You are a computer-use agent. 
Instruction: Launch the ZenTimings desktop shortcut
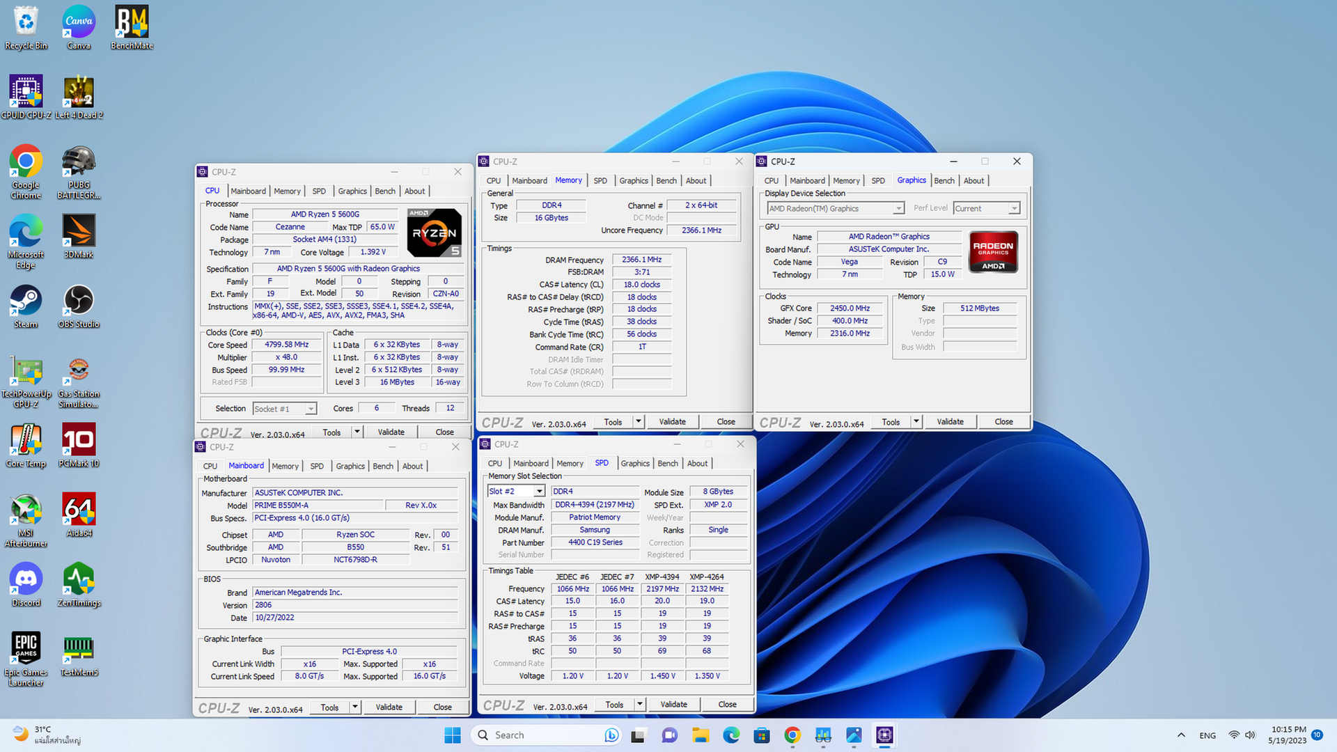tap(79, 585)
